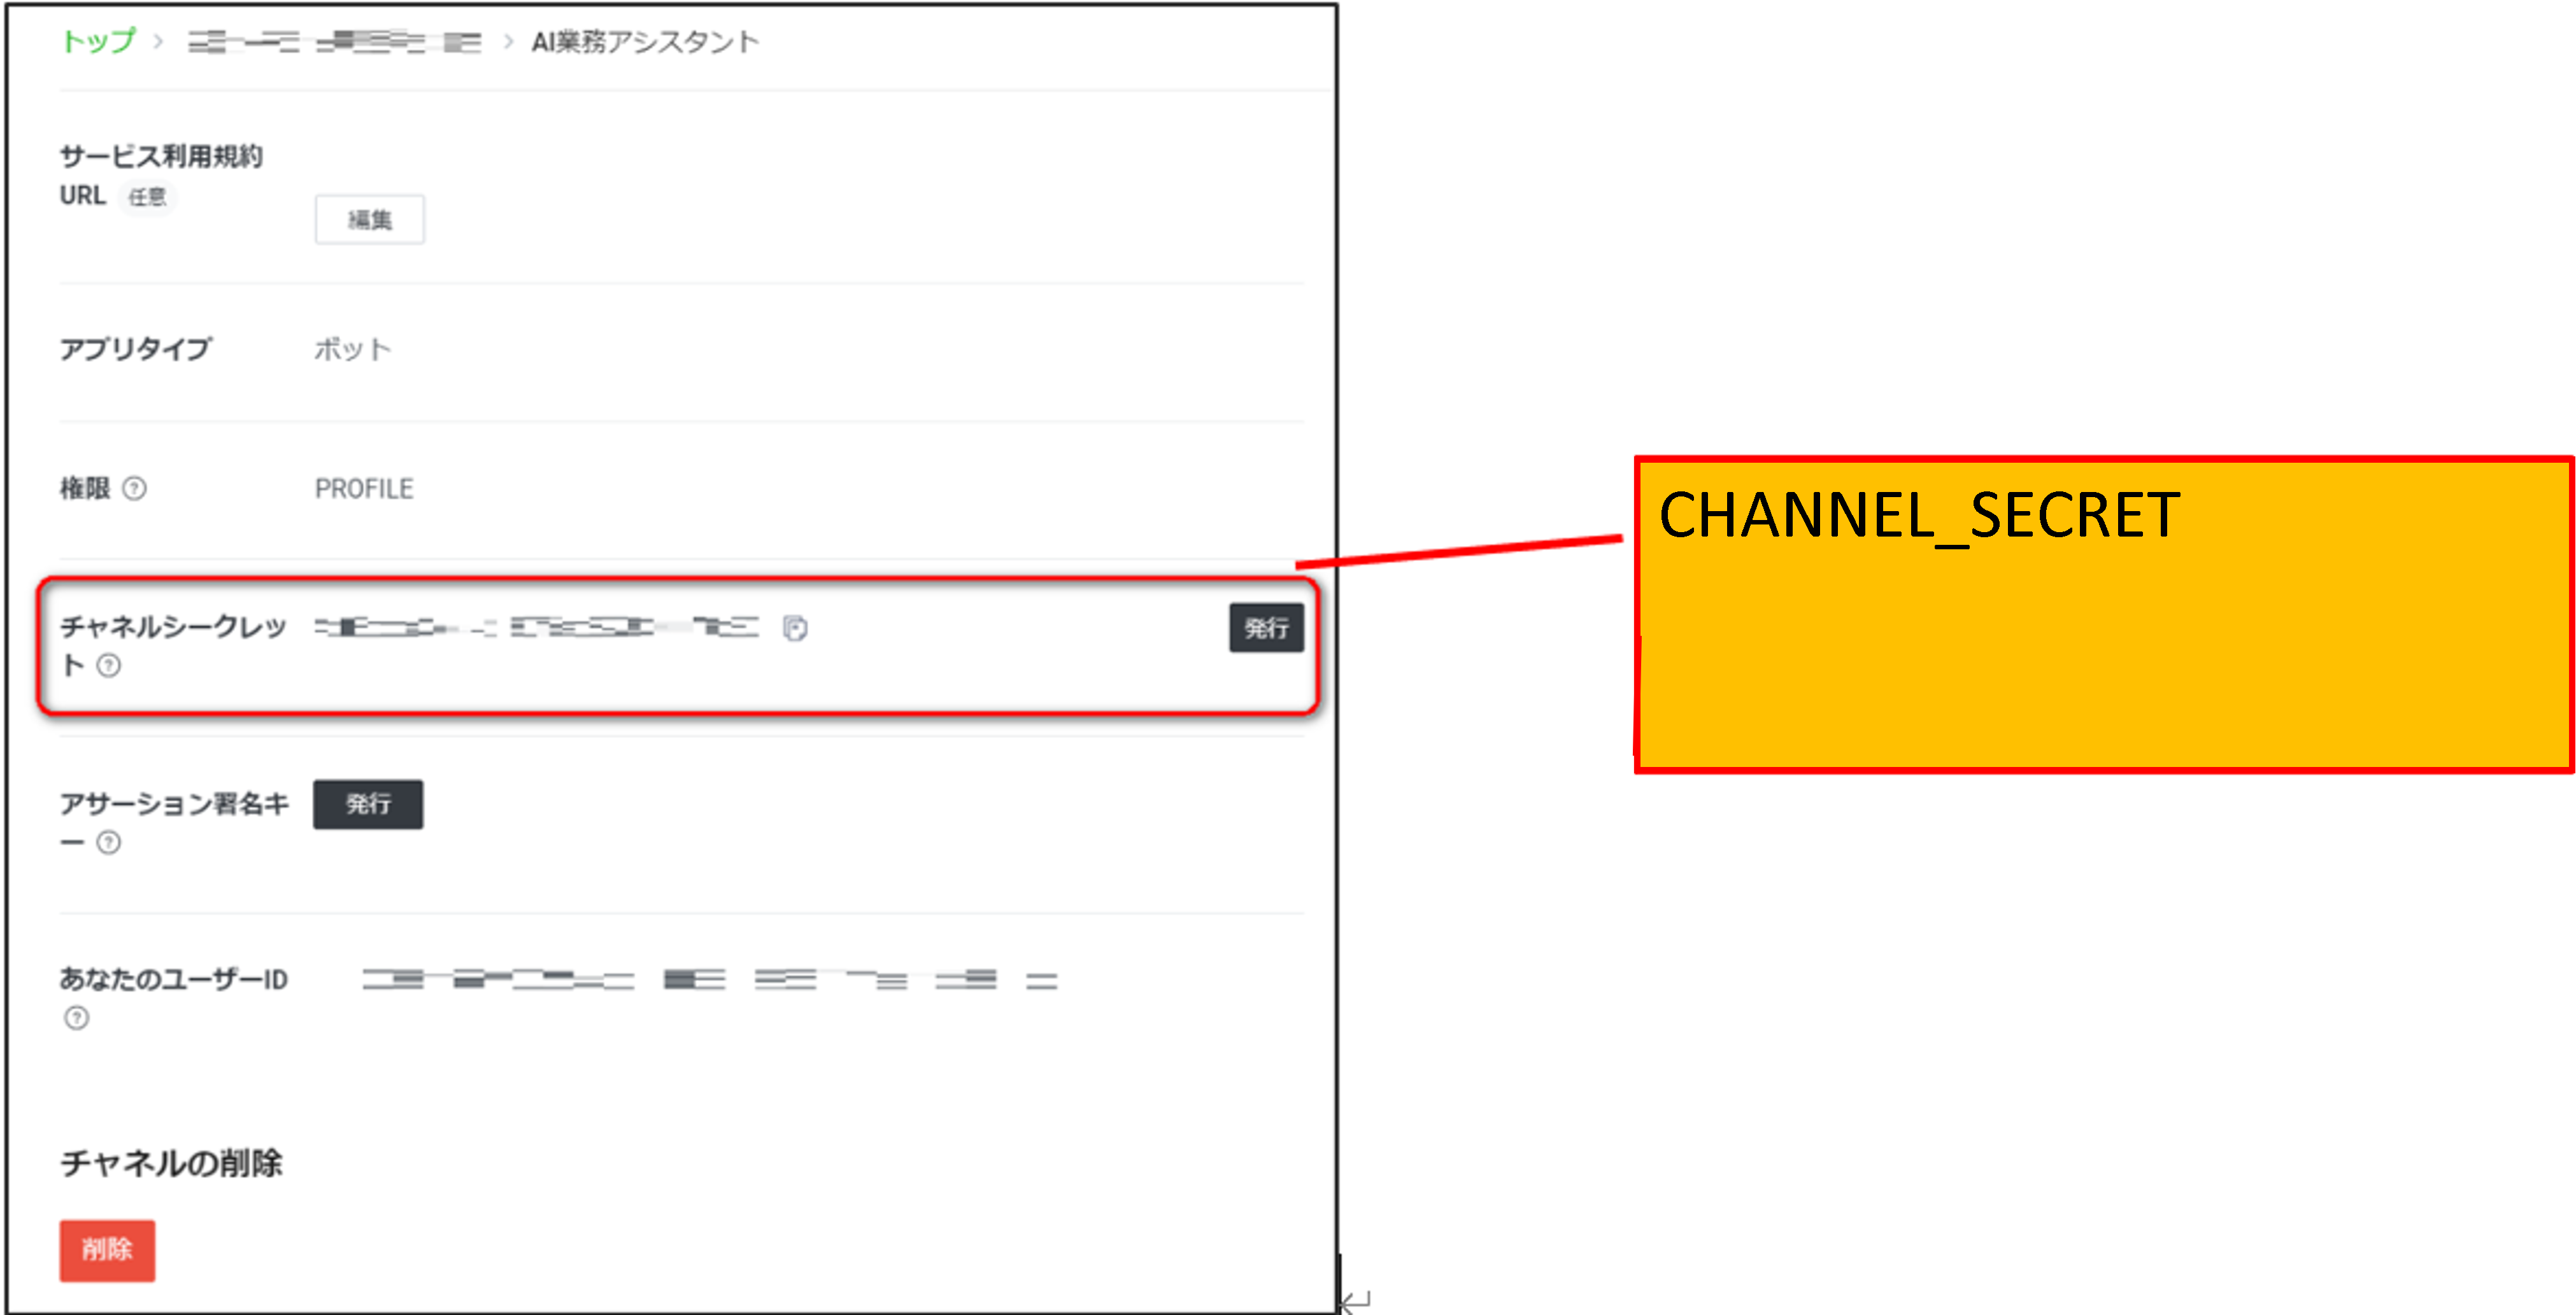The width and height of the screenshot is (2576, 1315).
Task: Open help icon under あなたのユーザーID
Action: pyautogui.click(x=76, y=1018)
